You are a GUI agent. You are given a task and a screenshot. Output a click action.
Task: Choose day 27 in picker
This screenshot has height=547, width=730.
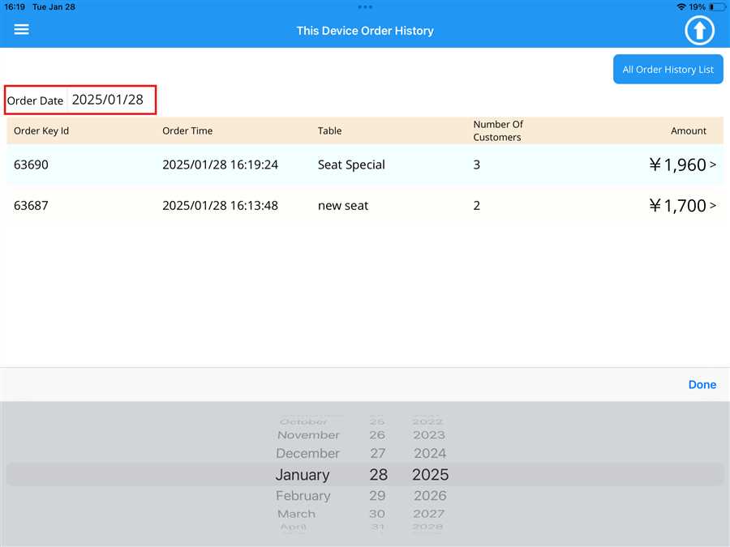click(377, 454)
